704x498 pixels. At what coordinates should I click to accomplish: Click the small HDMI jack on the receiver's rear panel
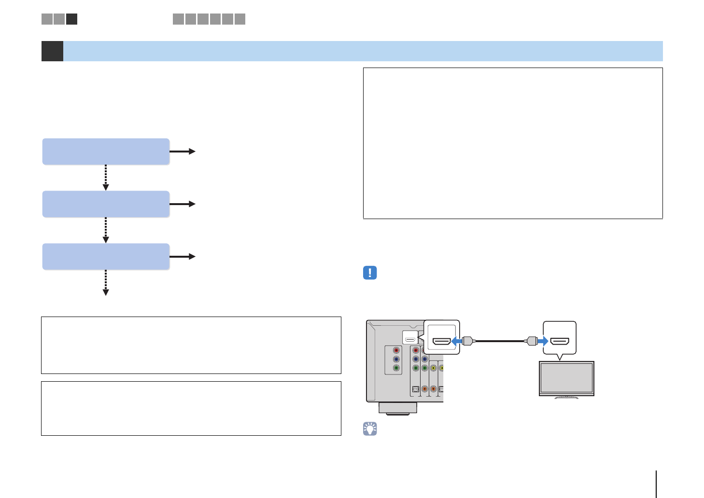coord(410,339)
